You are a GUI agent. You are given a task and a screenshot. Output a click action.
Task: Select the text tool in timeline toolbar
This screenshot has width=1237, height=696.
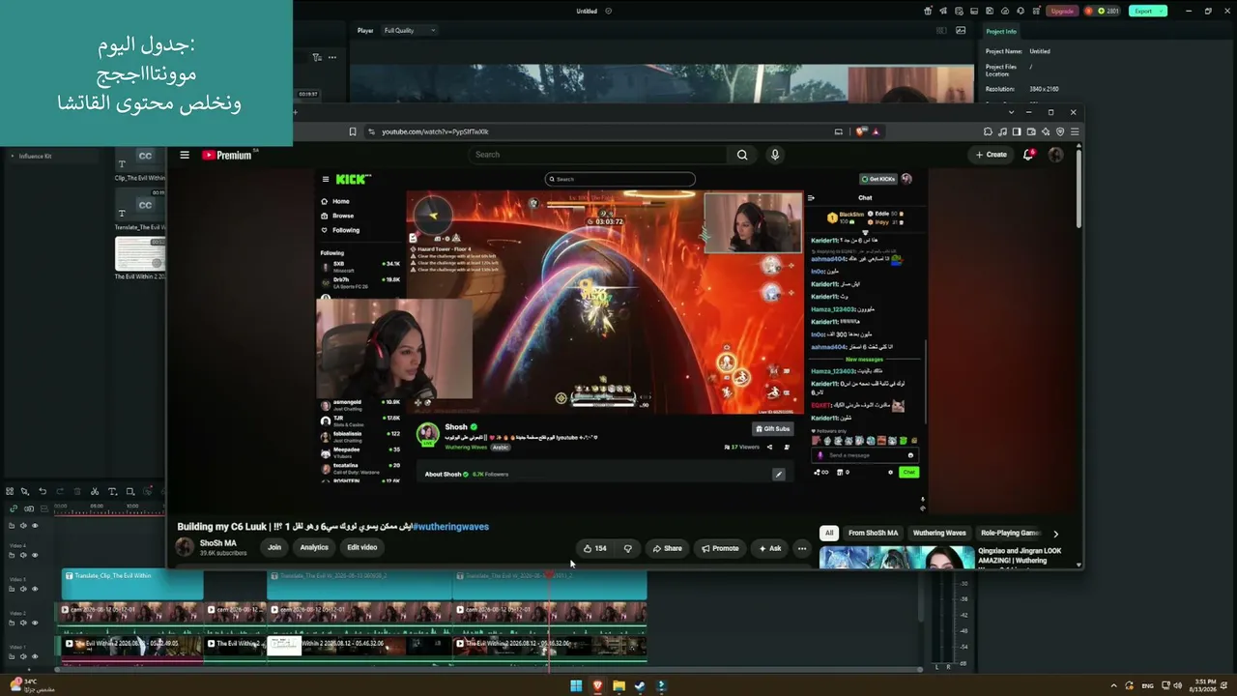coord(112,491)
